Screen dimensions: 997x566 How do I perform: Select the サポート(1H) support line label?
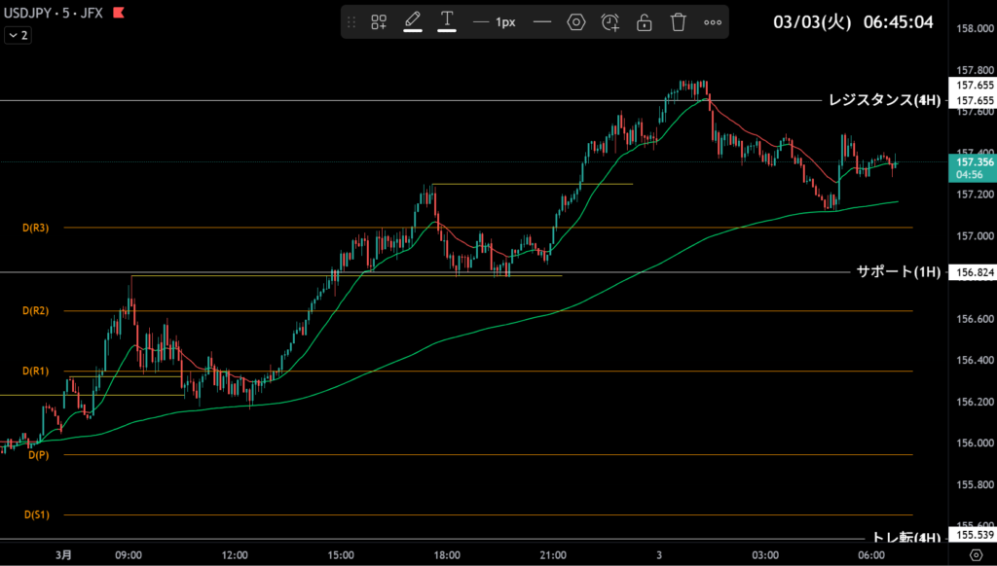898,272
